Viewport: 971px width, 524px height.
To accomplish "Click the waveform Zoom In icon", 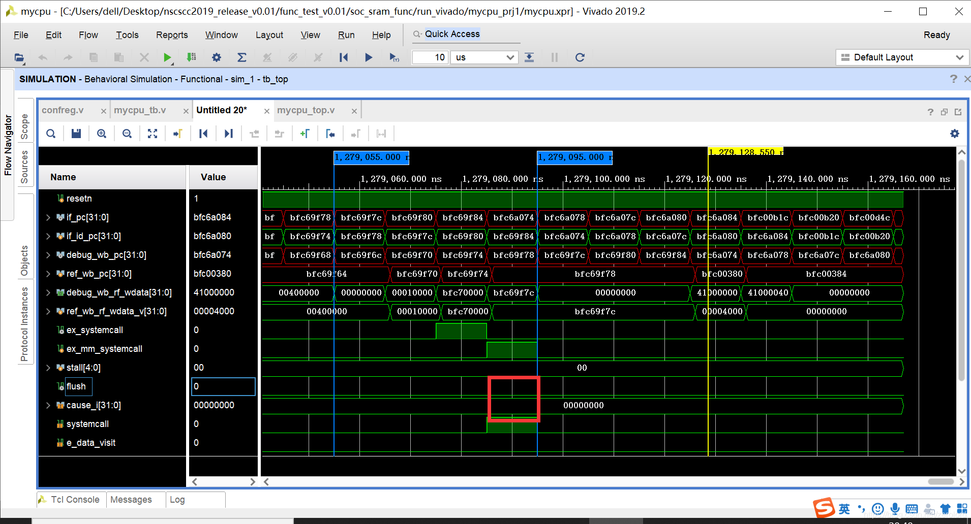I will pyautogui.click(x=102, y=134).
